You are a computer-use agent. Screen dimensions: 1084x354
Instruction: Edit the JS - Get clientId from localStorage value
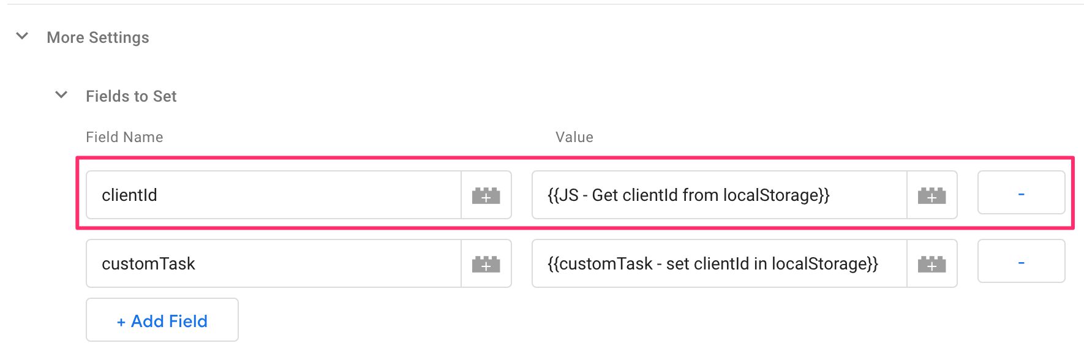[x=720, y=195]
